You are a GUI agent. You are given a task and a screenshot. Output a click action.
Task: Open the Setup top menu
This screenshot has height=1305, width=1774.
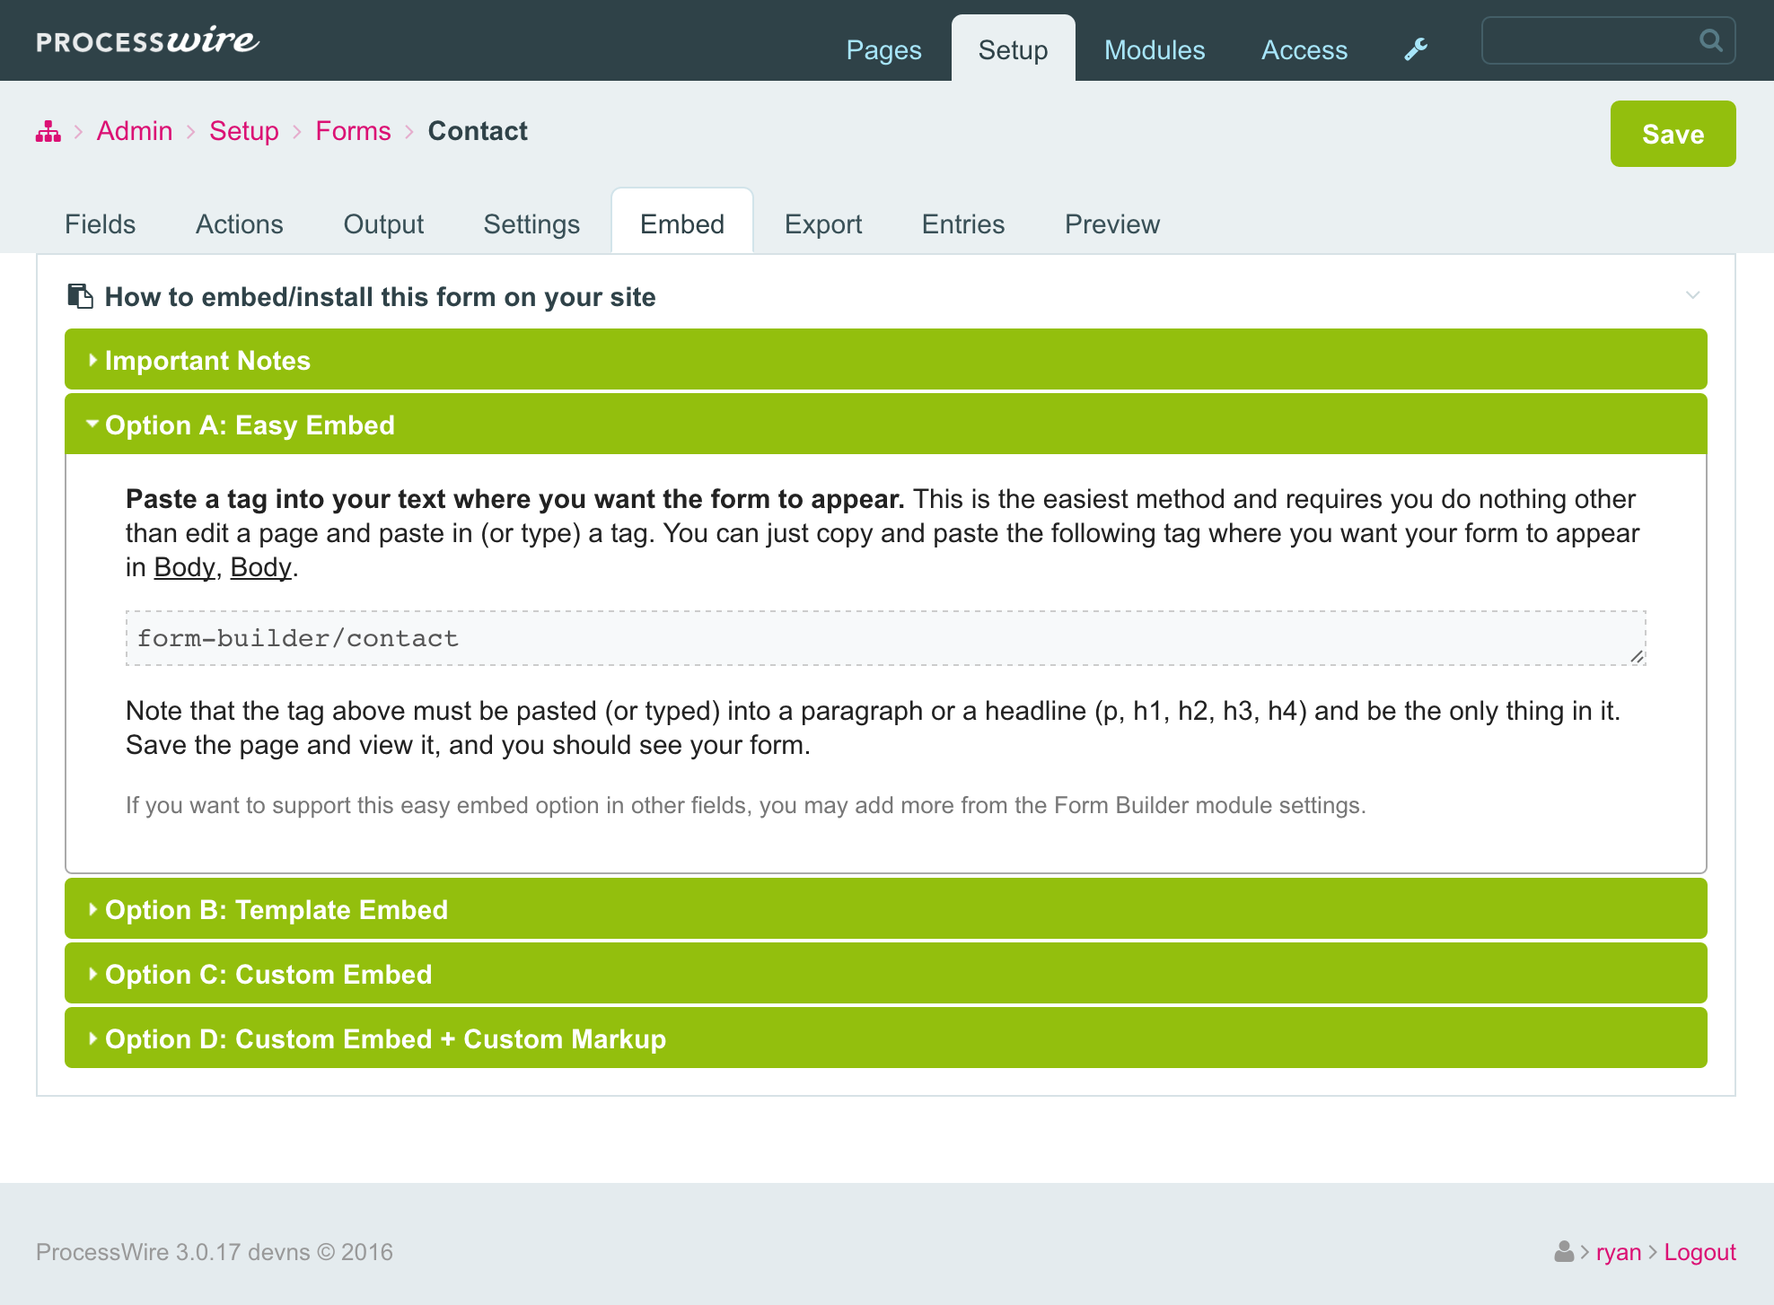point(1013,50)
